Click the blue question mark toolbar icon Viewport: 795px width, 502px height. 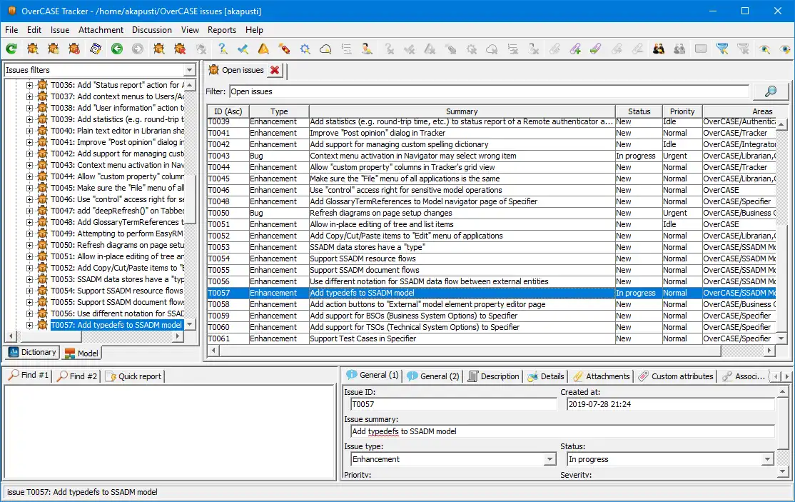(x=223, y=49)
